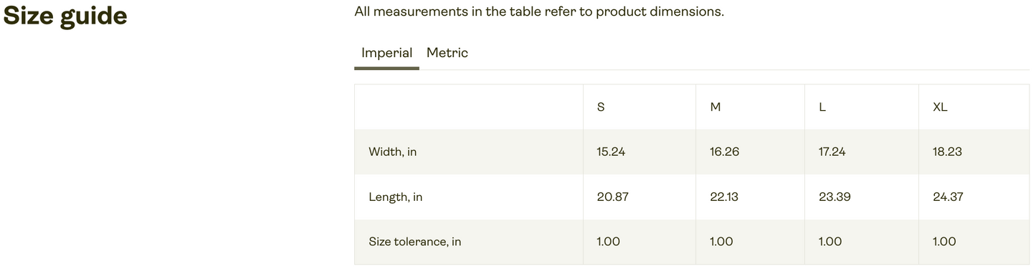Click the 18.23 width value for XL
Image resolution: width=1036 pixels, height=271 pixels.
tap(947, 152)
